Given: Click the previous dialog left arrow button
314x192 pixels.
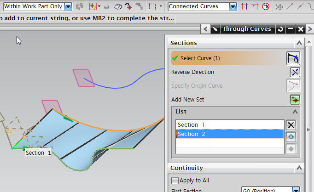Looking at the screenshot, I should click(x=205, y=29).
